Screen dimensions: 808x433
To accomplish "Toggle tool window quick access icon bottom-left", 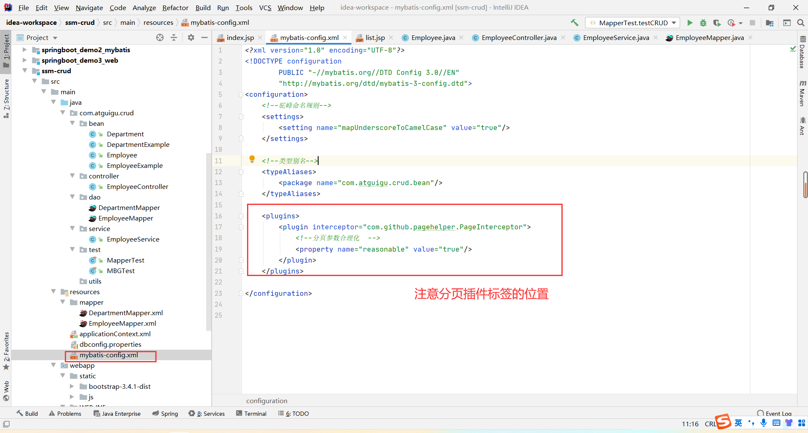I will tap(6, 424).
